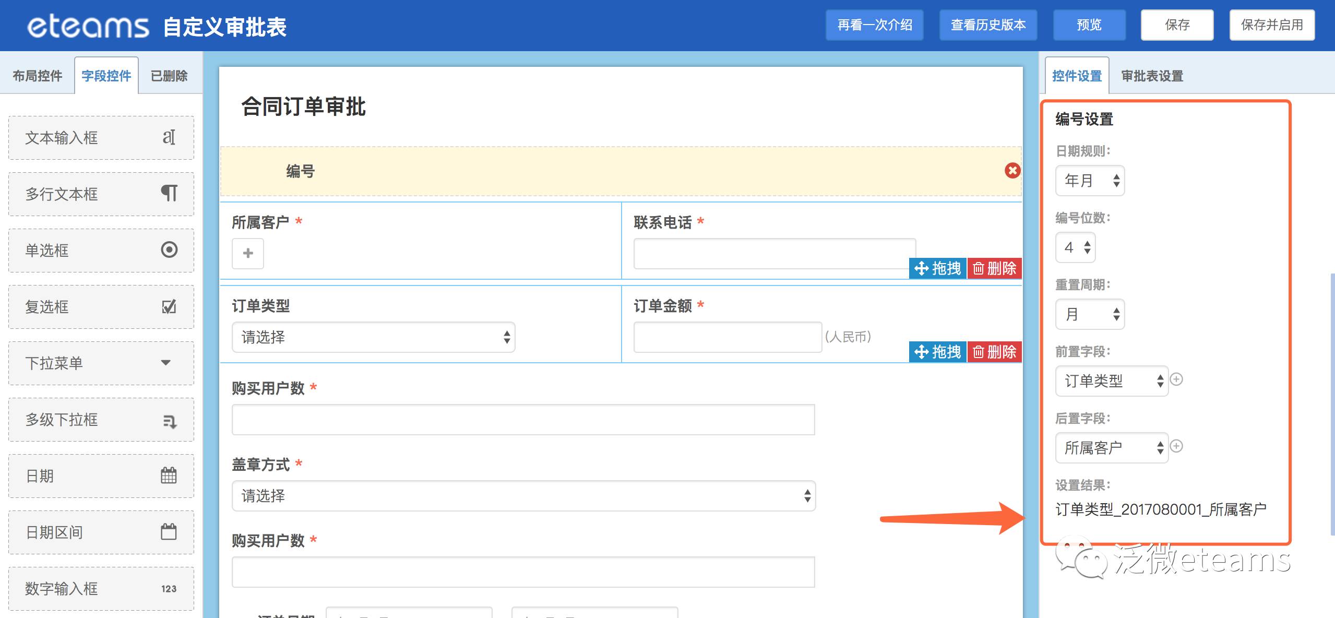Click 拖拽 handle on 订单金额 row
Image resolution: width=1335 pixels, height=618 pixels.
tap(938, 352)
